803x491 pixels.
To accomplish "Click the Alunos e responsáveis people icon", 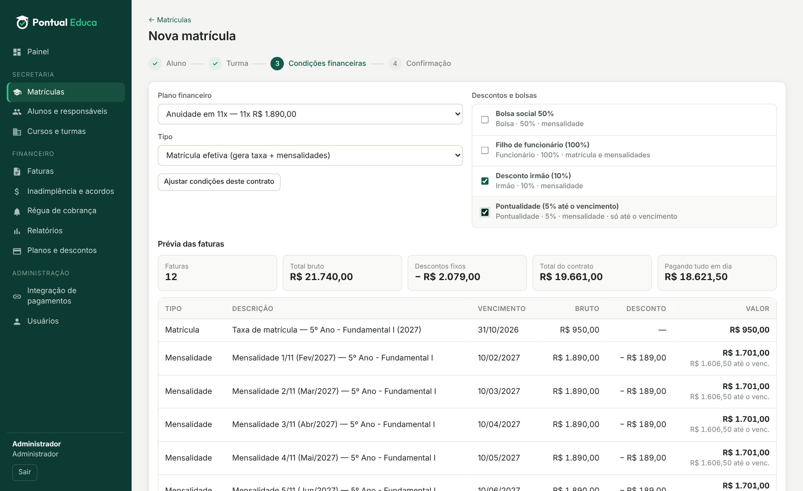I will click(17, 112).
